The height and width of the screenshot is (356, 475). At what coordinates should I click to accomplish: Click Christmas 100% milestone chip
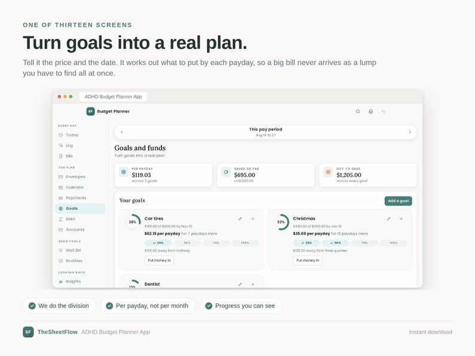393,243
